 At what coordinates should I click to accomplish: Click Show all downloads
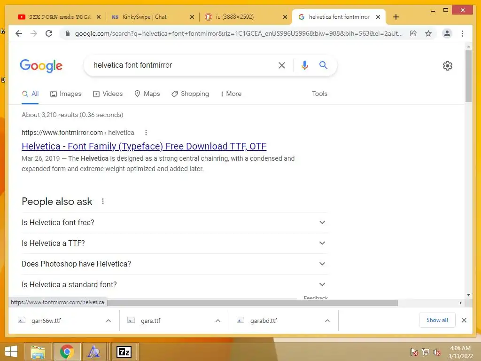[x=437, y=320]
